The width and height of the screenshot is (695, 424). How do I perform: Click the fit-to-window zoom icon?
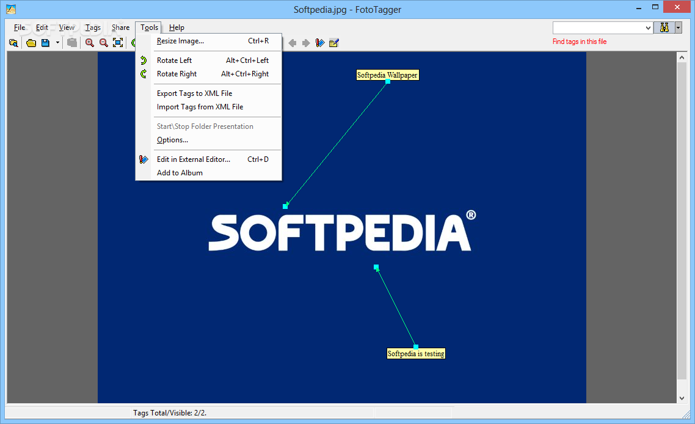[x=118, y=43]
